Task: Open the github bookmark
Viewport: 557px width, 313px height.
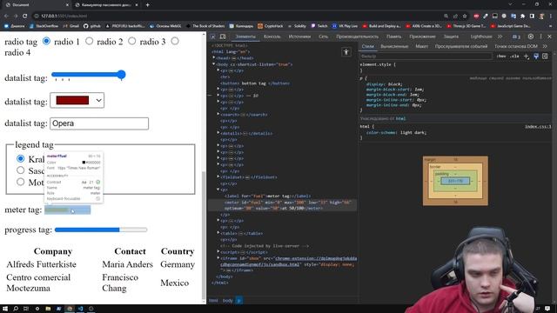Action: pos(92,26)
